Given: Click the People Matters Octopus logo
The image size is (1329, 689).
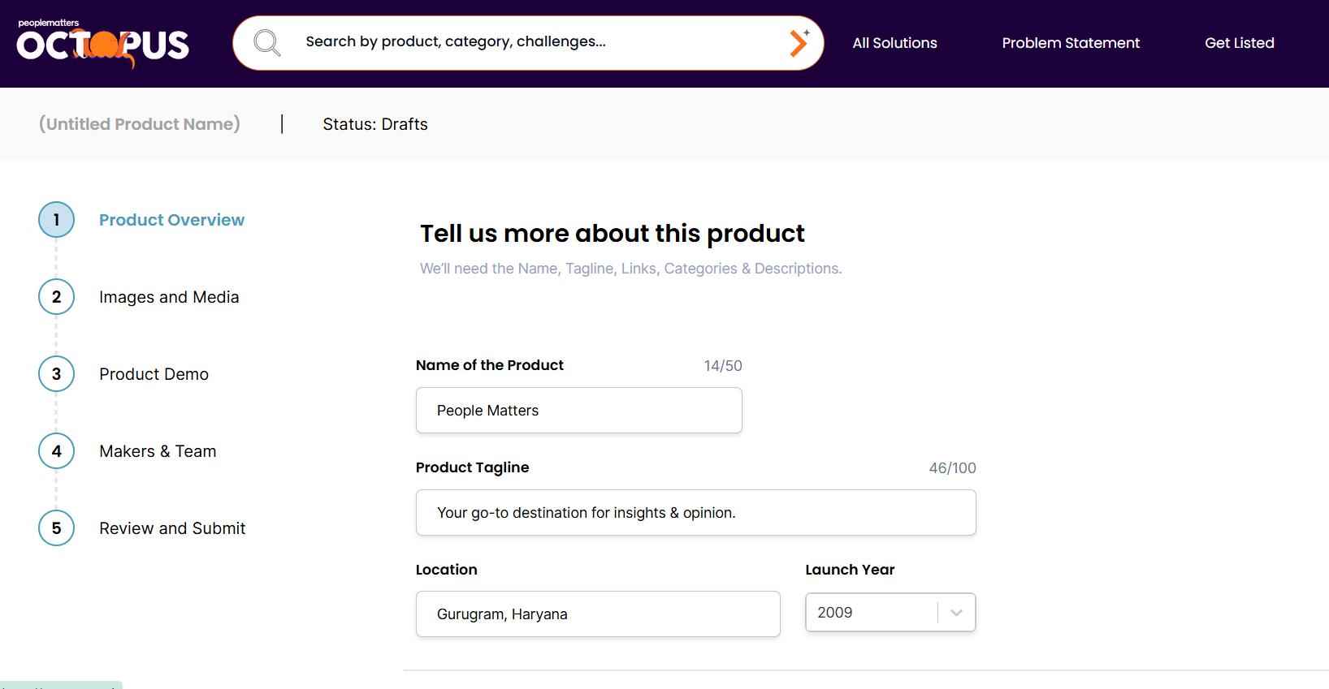Looking at the screenshot, I should coord(103,43).
